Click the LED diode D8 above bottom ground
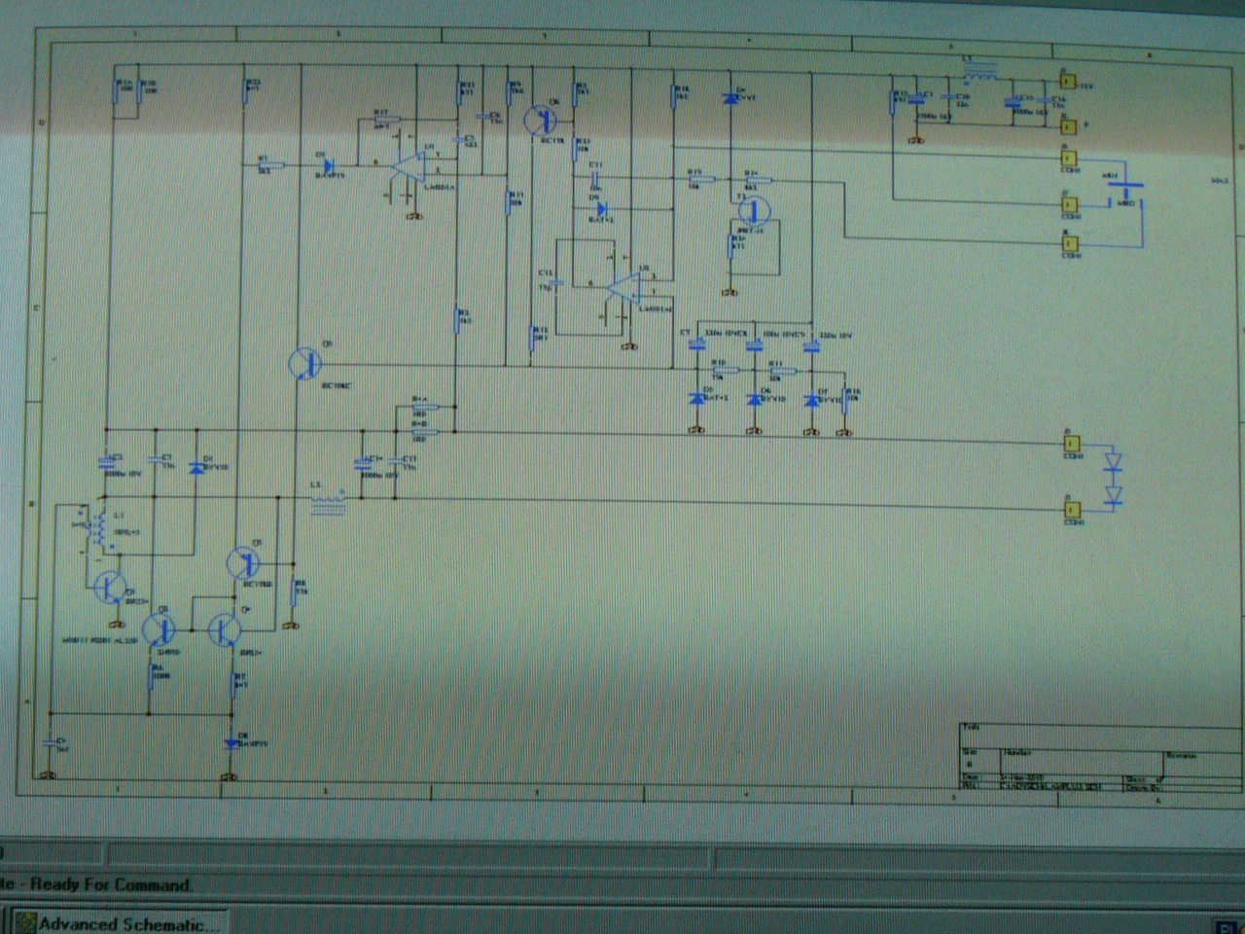The width and height of the screenshot is (1245, 934). pos(231,743)
